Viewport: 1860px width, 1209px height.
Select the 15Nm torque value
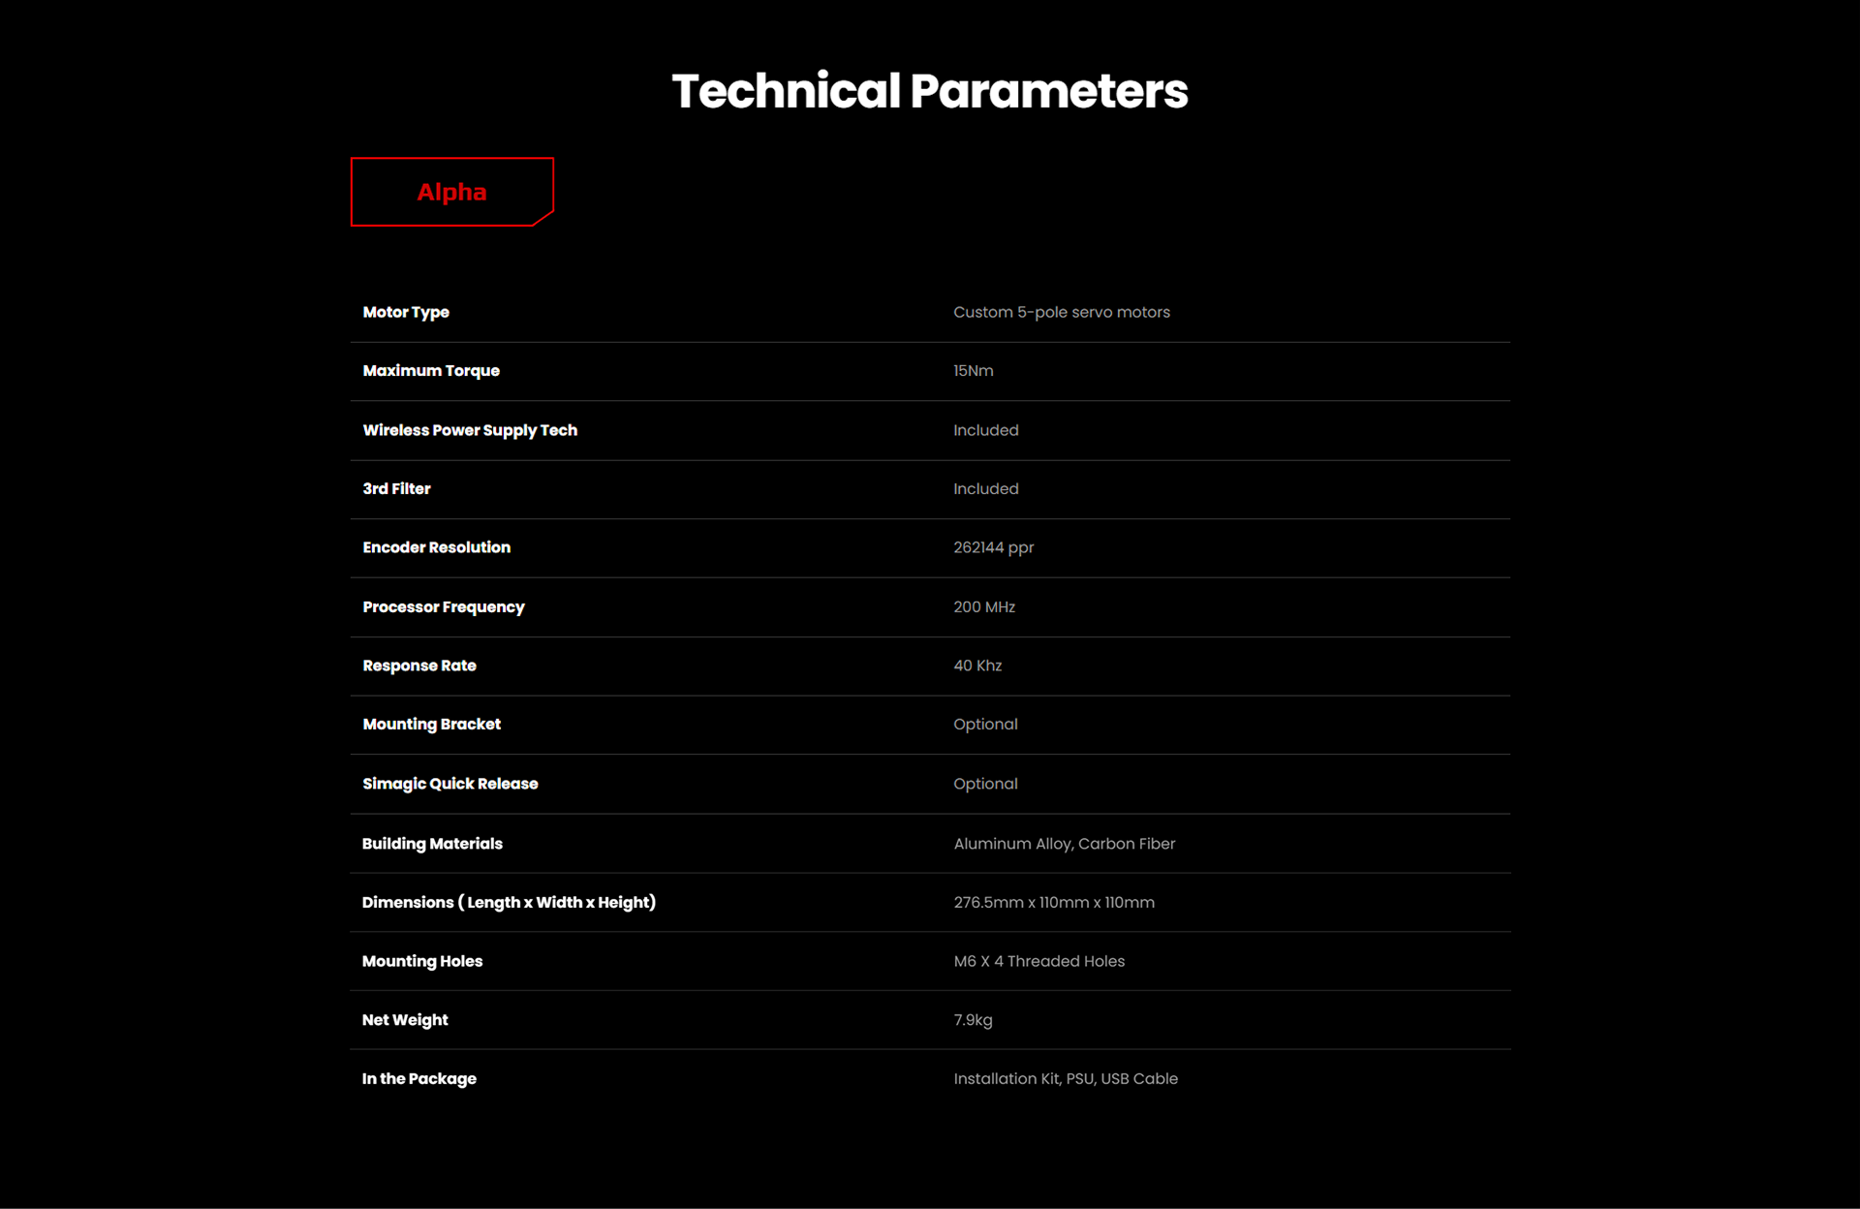973,371
